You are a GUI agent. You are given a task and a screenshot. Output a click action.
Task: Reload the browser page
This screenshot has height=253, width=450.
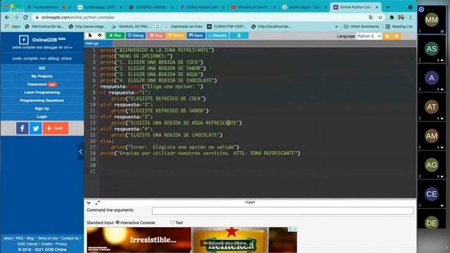tap(25, 18)
